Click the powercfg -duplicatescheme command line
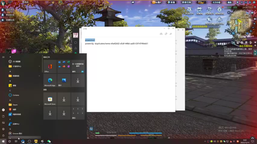The height and width of the screenshot is (144, 257). (x=117, y=44)
